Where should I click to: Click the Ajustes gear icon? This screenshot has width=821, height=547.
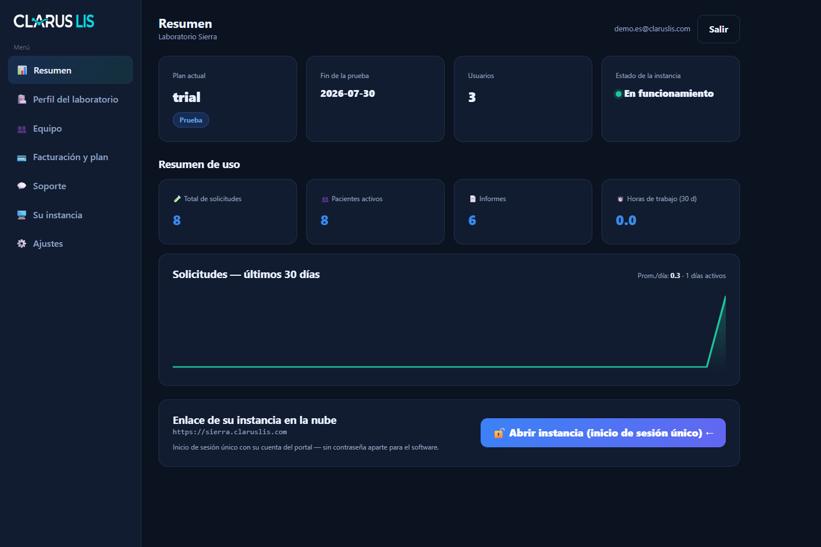(22, 243)
